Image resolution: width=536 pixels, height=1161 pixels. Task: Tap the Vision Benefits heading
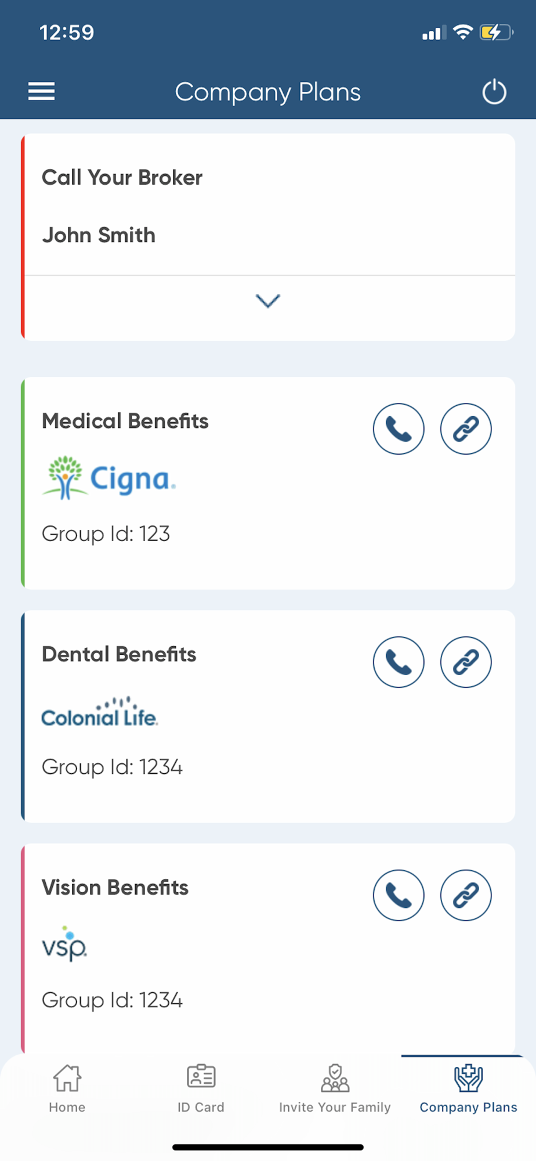click(115, 888)
